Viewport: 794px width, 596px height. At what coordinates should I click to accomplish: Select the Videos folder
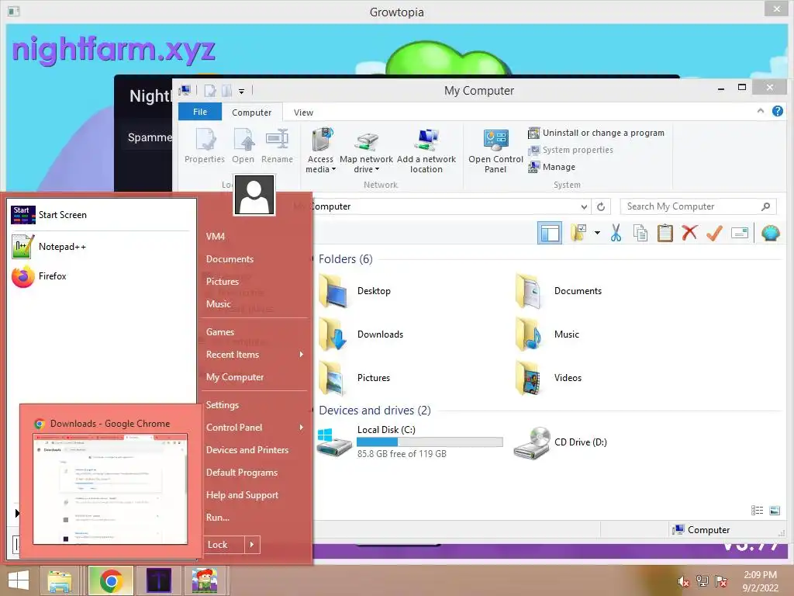point(548,378)
